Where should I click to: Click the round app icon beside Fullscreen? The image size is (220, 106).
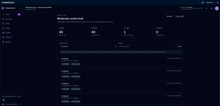point(203,2)
